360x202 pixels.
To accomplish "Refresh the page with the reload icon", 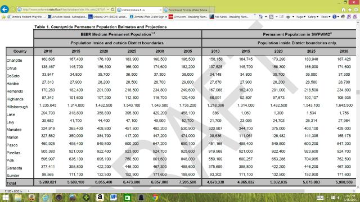I will coord(112,10).
